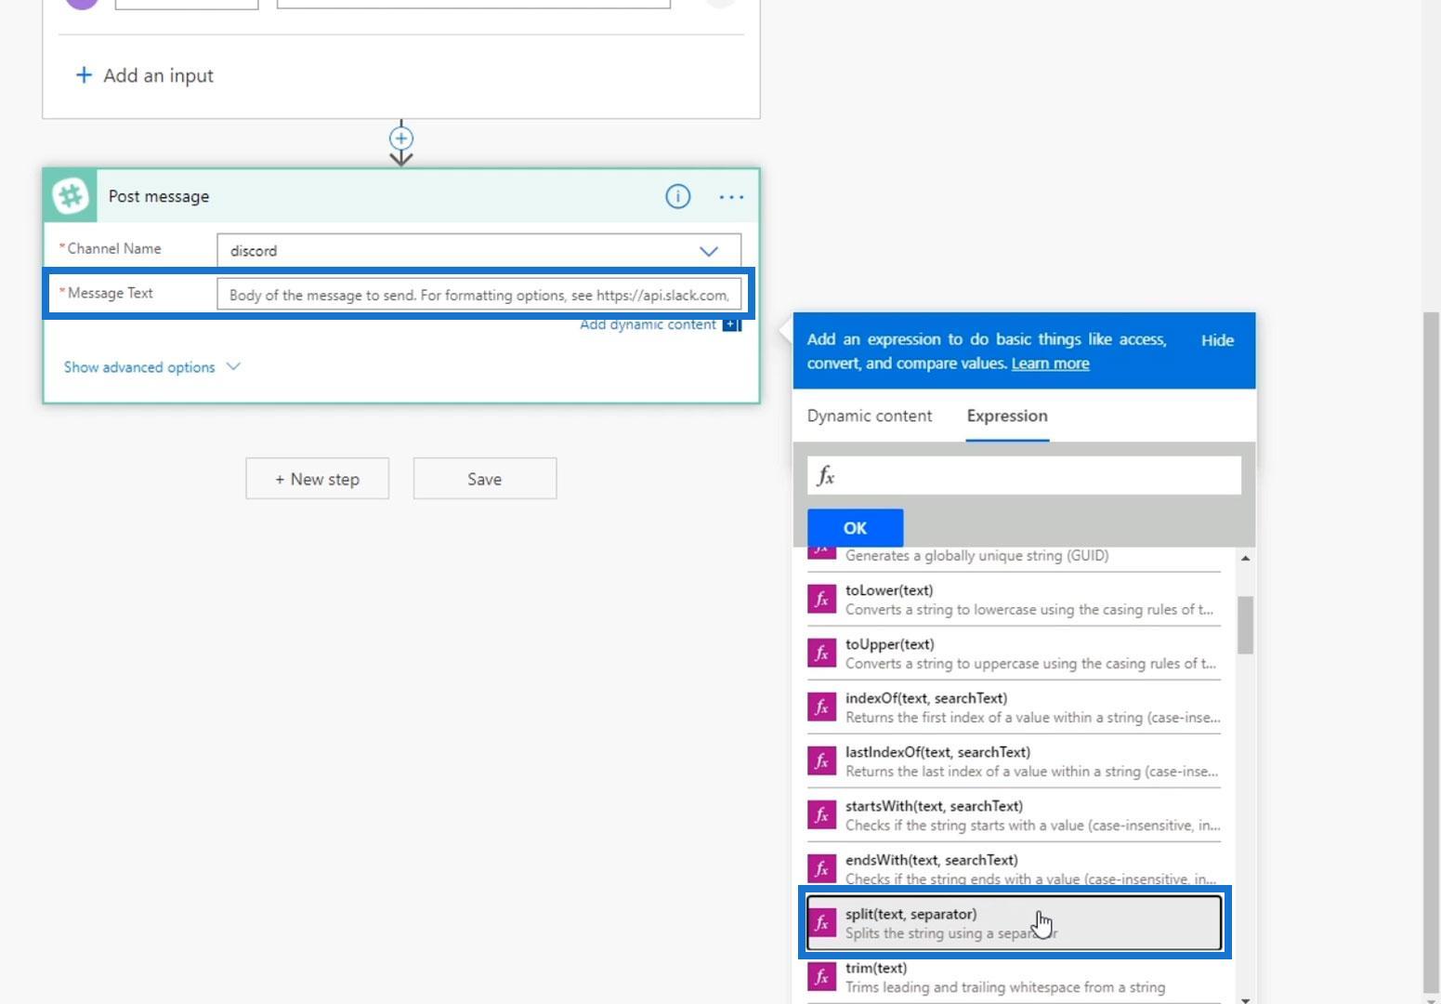Screen dimensions: 1441x1004
Task: Click the fx icon for split function
Action: 821,923
